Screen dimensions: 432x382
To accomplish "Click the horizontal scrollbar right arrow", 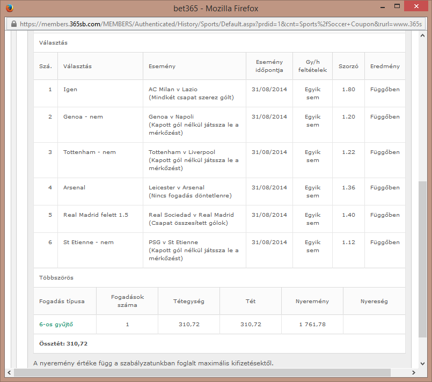I will pos(414,373).
